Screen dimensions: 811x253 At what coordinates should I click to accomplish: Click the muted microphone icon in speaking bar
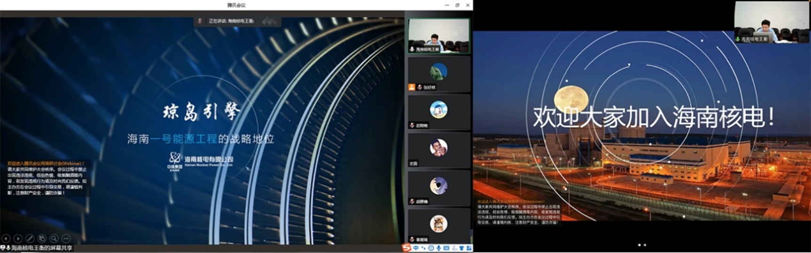pyautogui.click(x=200, y=21)
